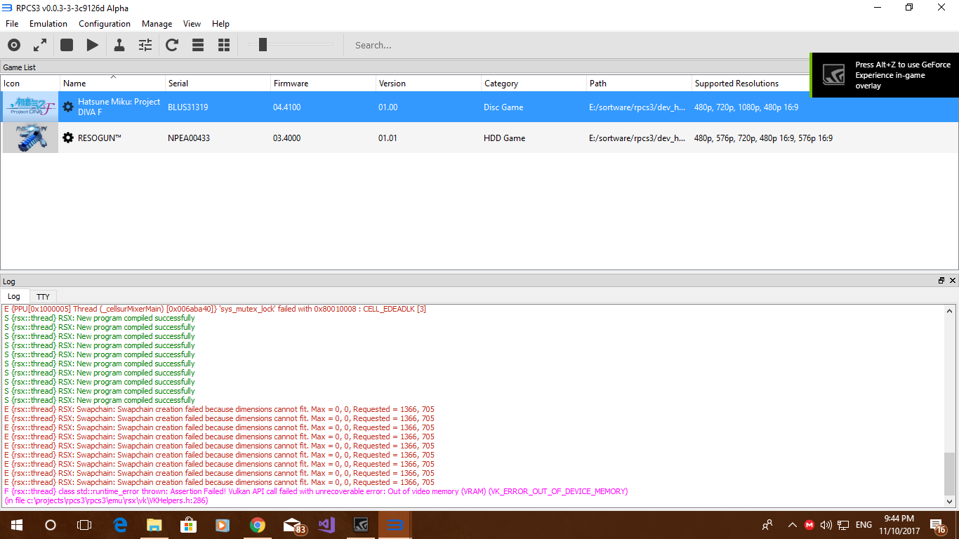Start emulation with the play button
This screenshot has width=959, height=539.
click(93, 45)
